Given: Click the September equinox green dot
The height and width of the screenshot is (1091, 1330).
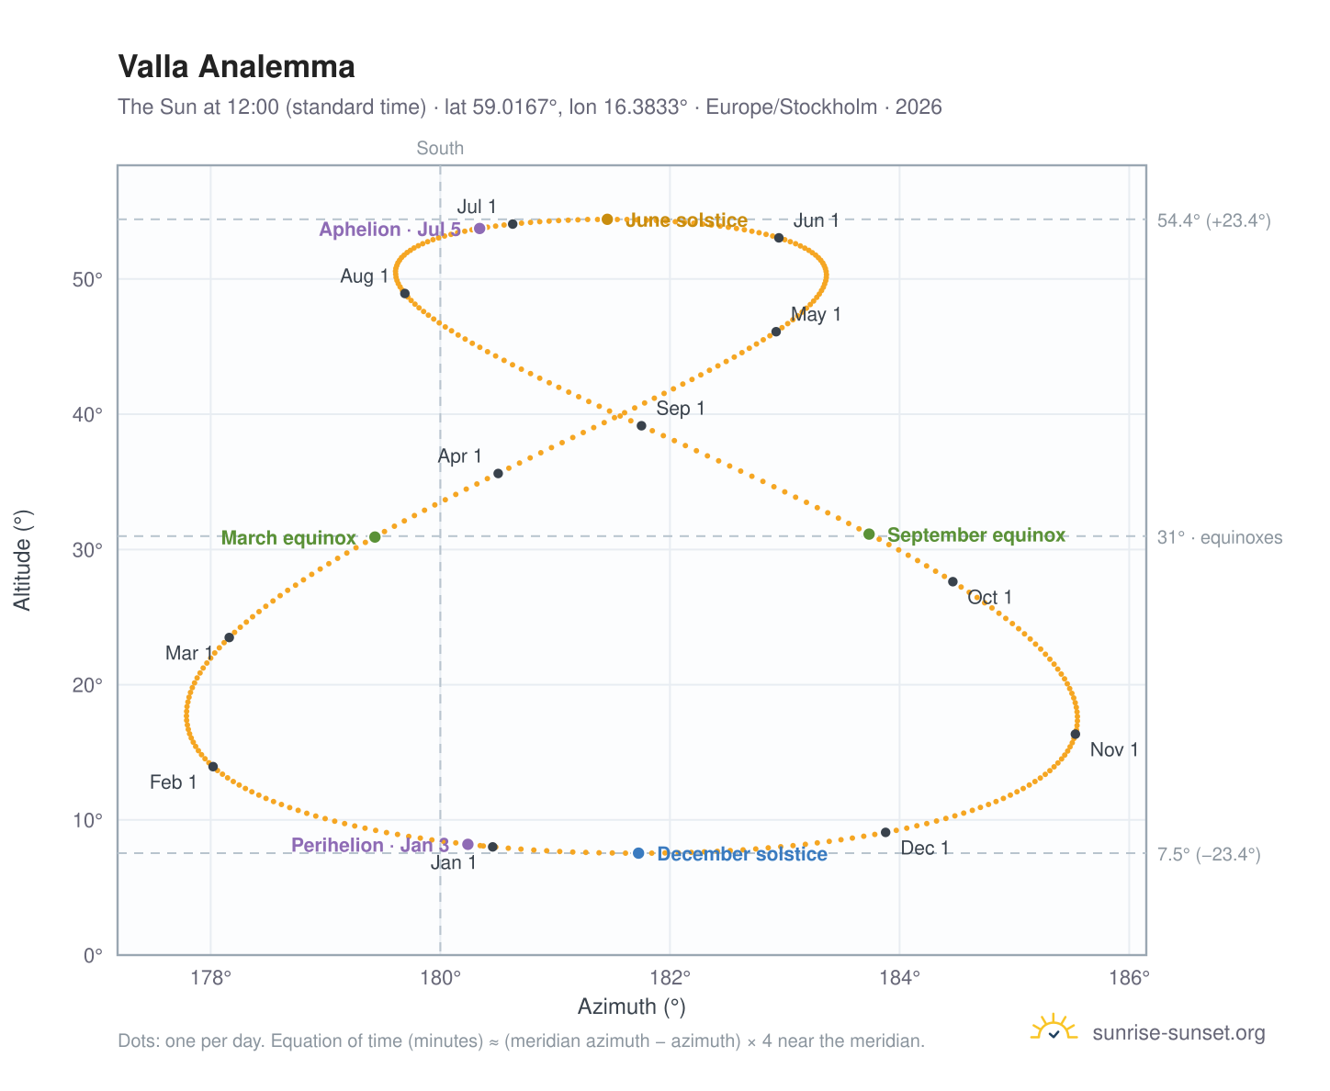Looking at the screenshot, I should (x=869, y=534).
